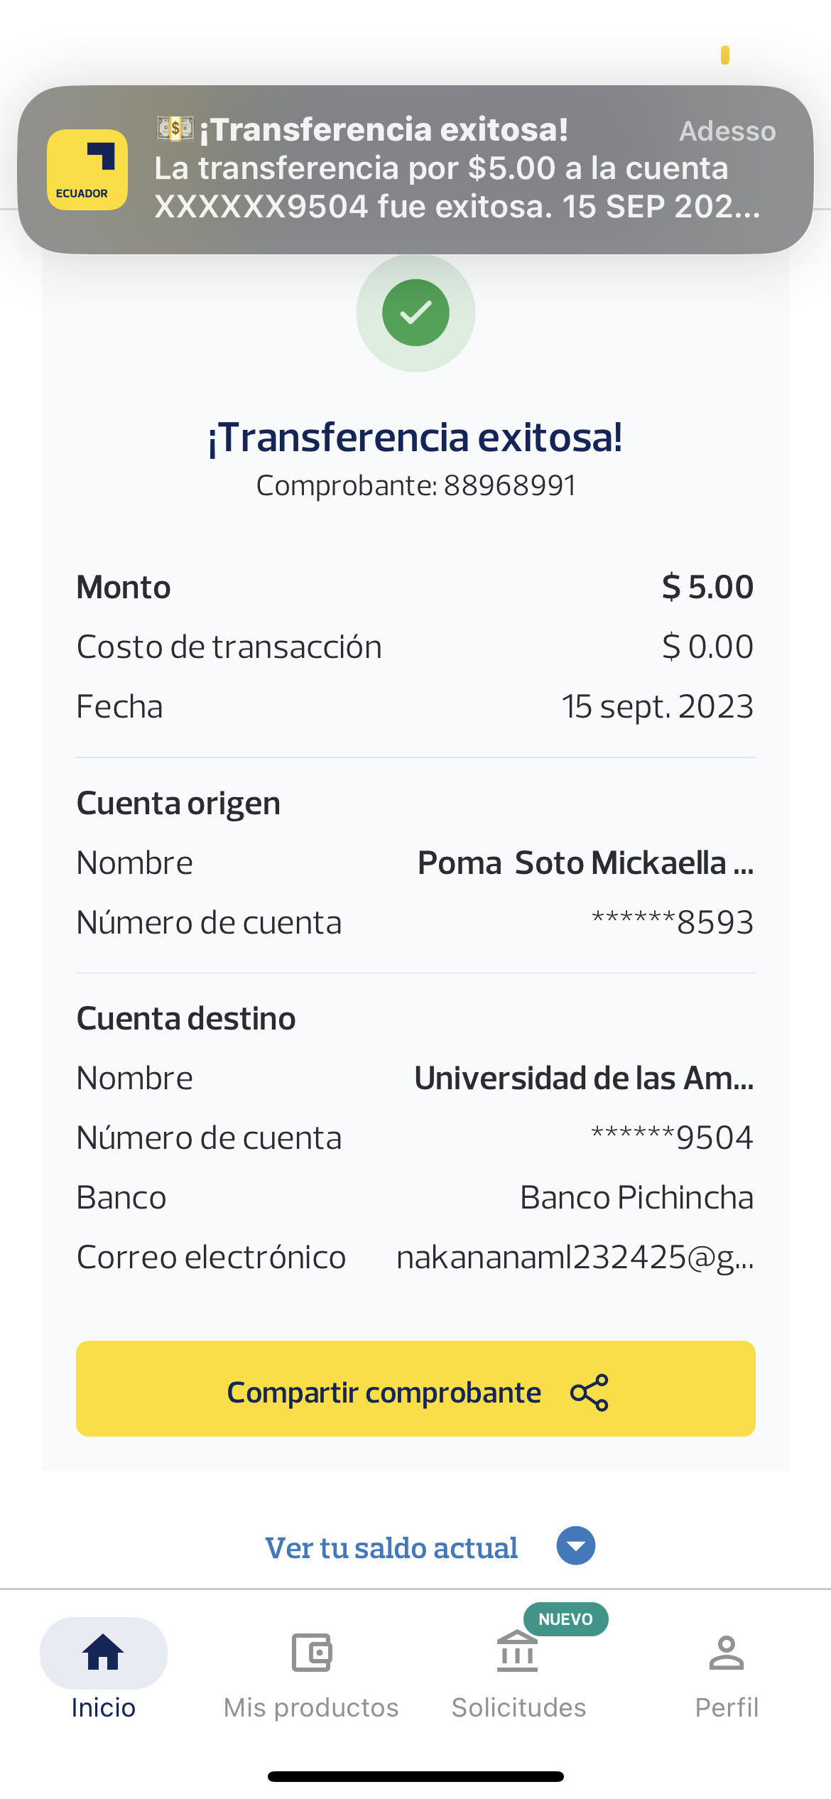The width and height of the screenshot is (831, 1799).
Task: Tap the Solicitudes bank building icon
Action: [x=518, y=1652]
